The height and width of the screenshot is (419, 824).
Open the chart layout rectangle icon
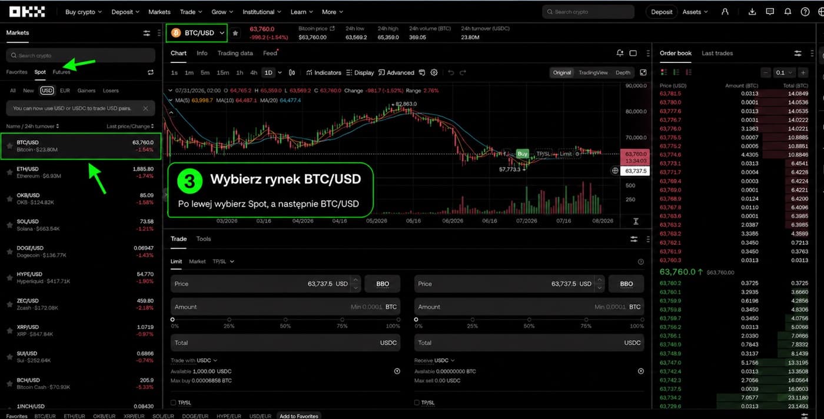click(x=633, y=53)
